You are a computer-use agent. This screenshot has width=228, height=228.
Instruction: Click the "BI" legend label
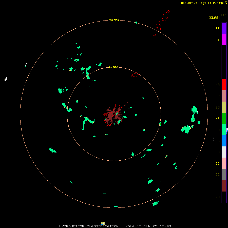click(x=217, y=186)
